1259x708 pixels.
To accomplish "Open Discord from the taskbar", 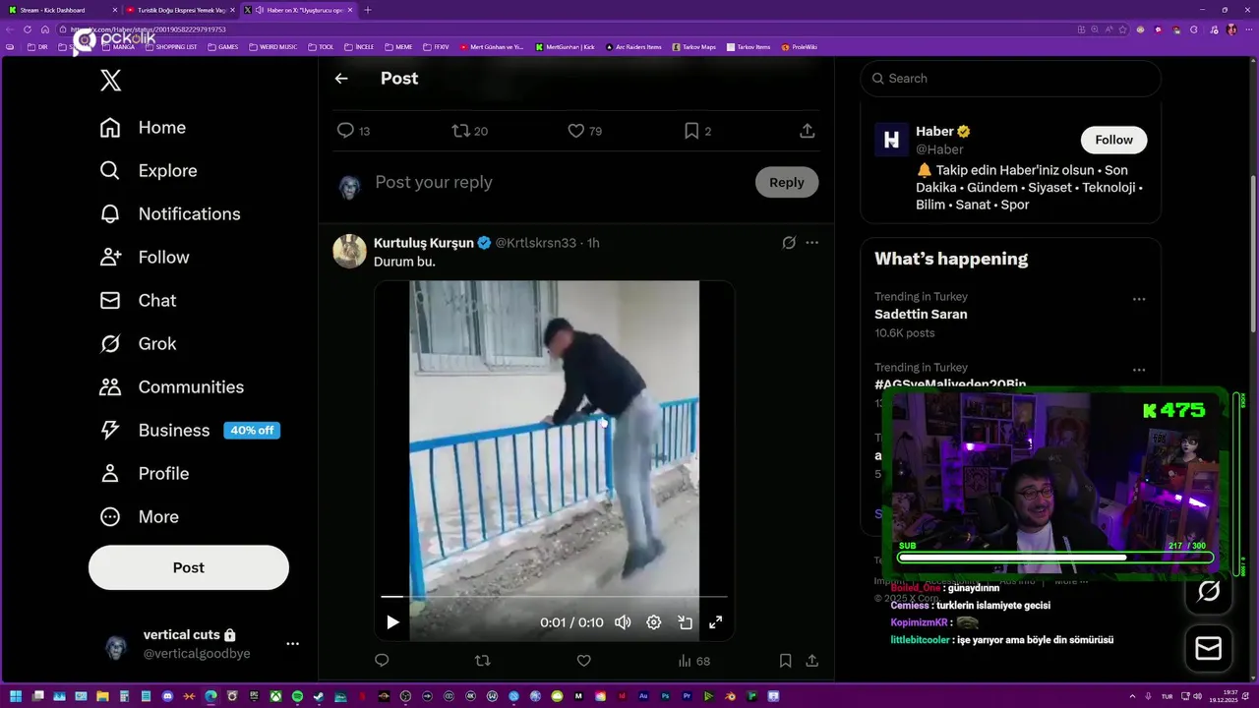I will click(167, 696).
